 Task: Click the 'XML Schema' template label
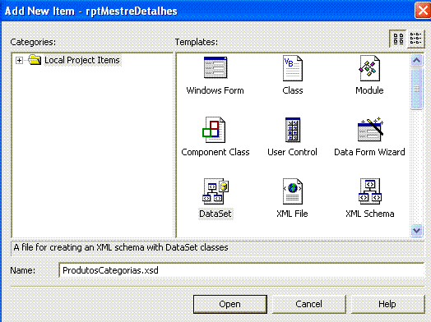click(x=370, y=214)
